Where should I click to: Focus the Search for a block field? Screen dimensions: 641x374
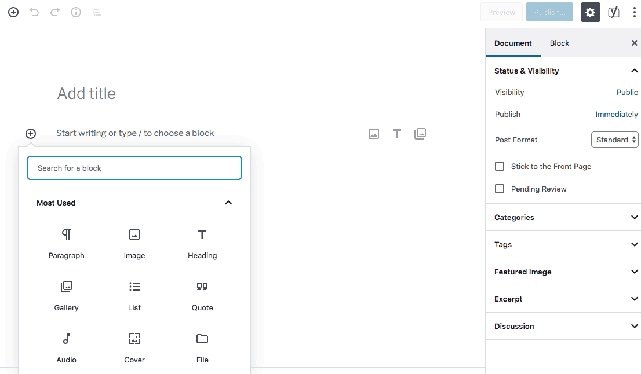(134, 168)
